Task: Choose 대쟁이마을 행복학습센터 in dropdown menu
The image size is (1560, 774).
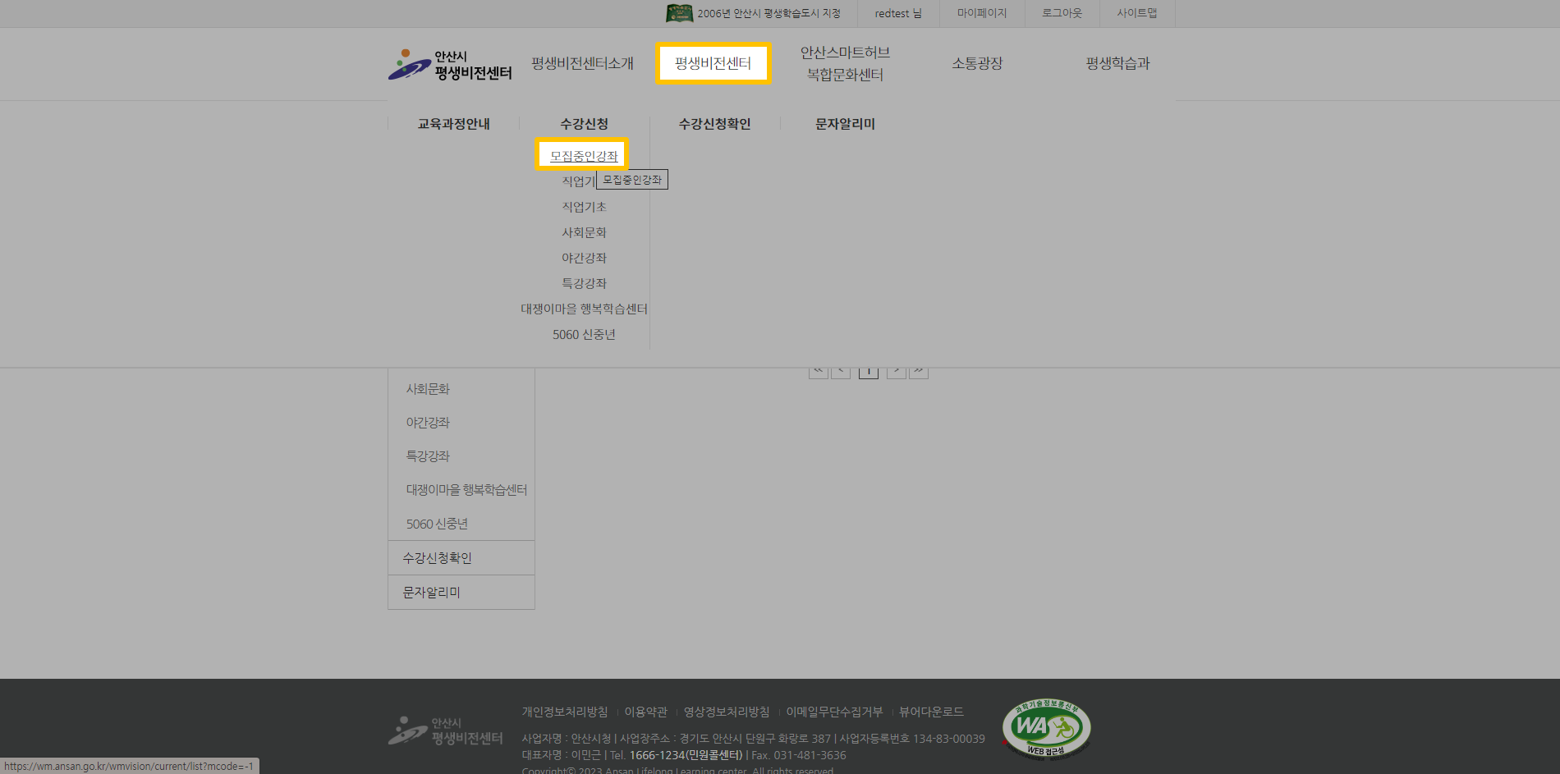Action: click(x=584, y=309)
